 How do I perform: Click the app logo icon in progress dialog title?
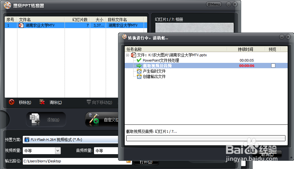click(x=124, y=37)
